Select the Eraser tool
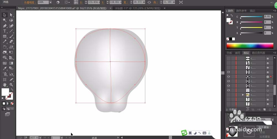This screenshot has height=139, width=277. [x=11, y=42]
